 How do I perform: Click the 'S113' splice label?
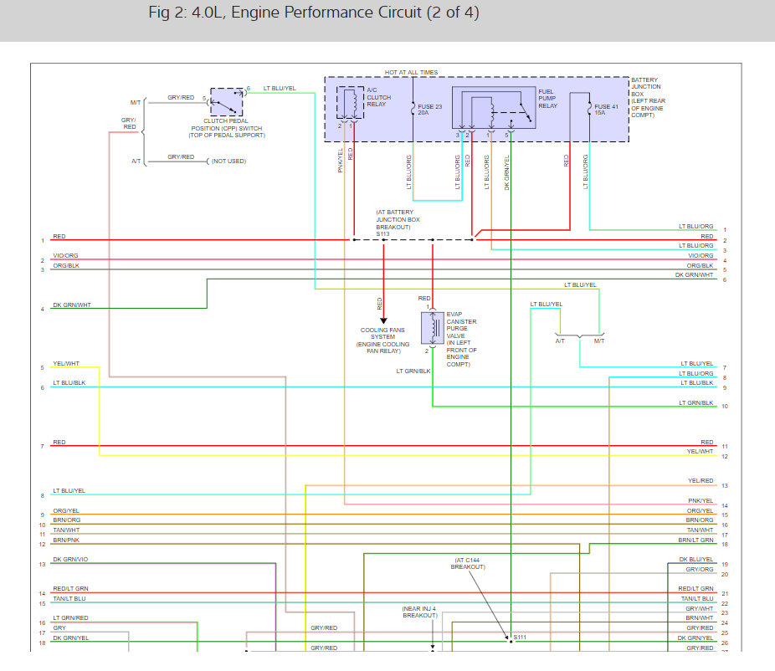[383, 234]
